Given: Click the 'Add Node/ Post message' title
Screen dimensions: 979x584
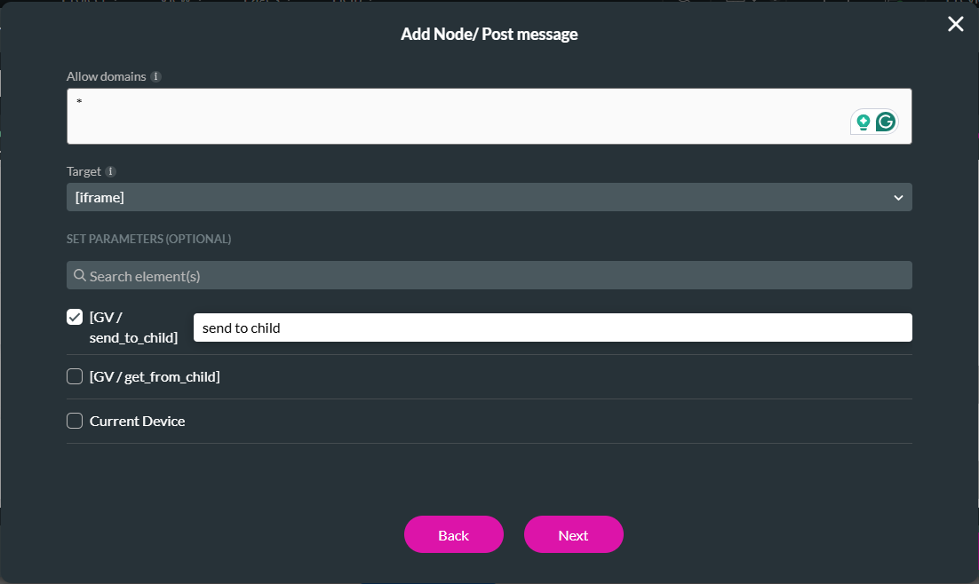Looking at the screenshot, I should (489, 35).
